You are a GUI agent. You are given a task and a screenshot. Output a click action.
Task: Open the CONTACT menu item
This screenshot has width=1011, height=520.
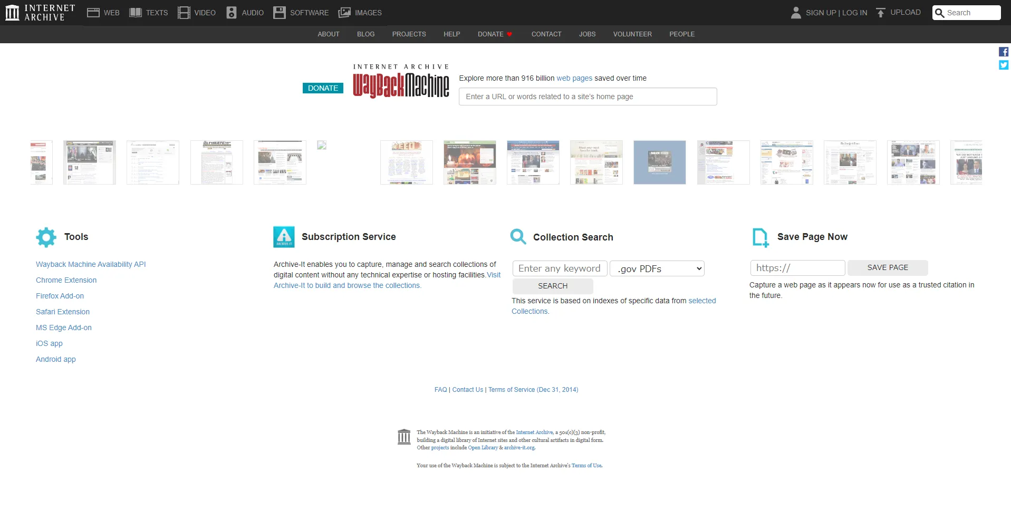(546, 34)
